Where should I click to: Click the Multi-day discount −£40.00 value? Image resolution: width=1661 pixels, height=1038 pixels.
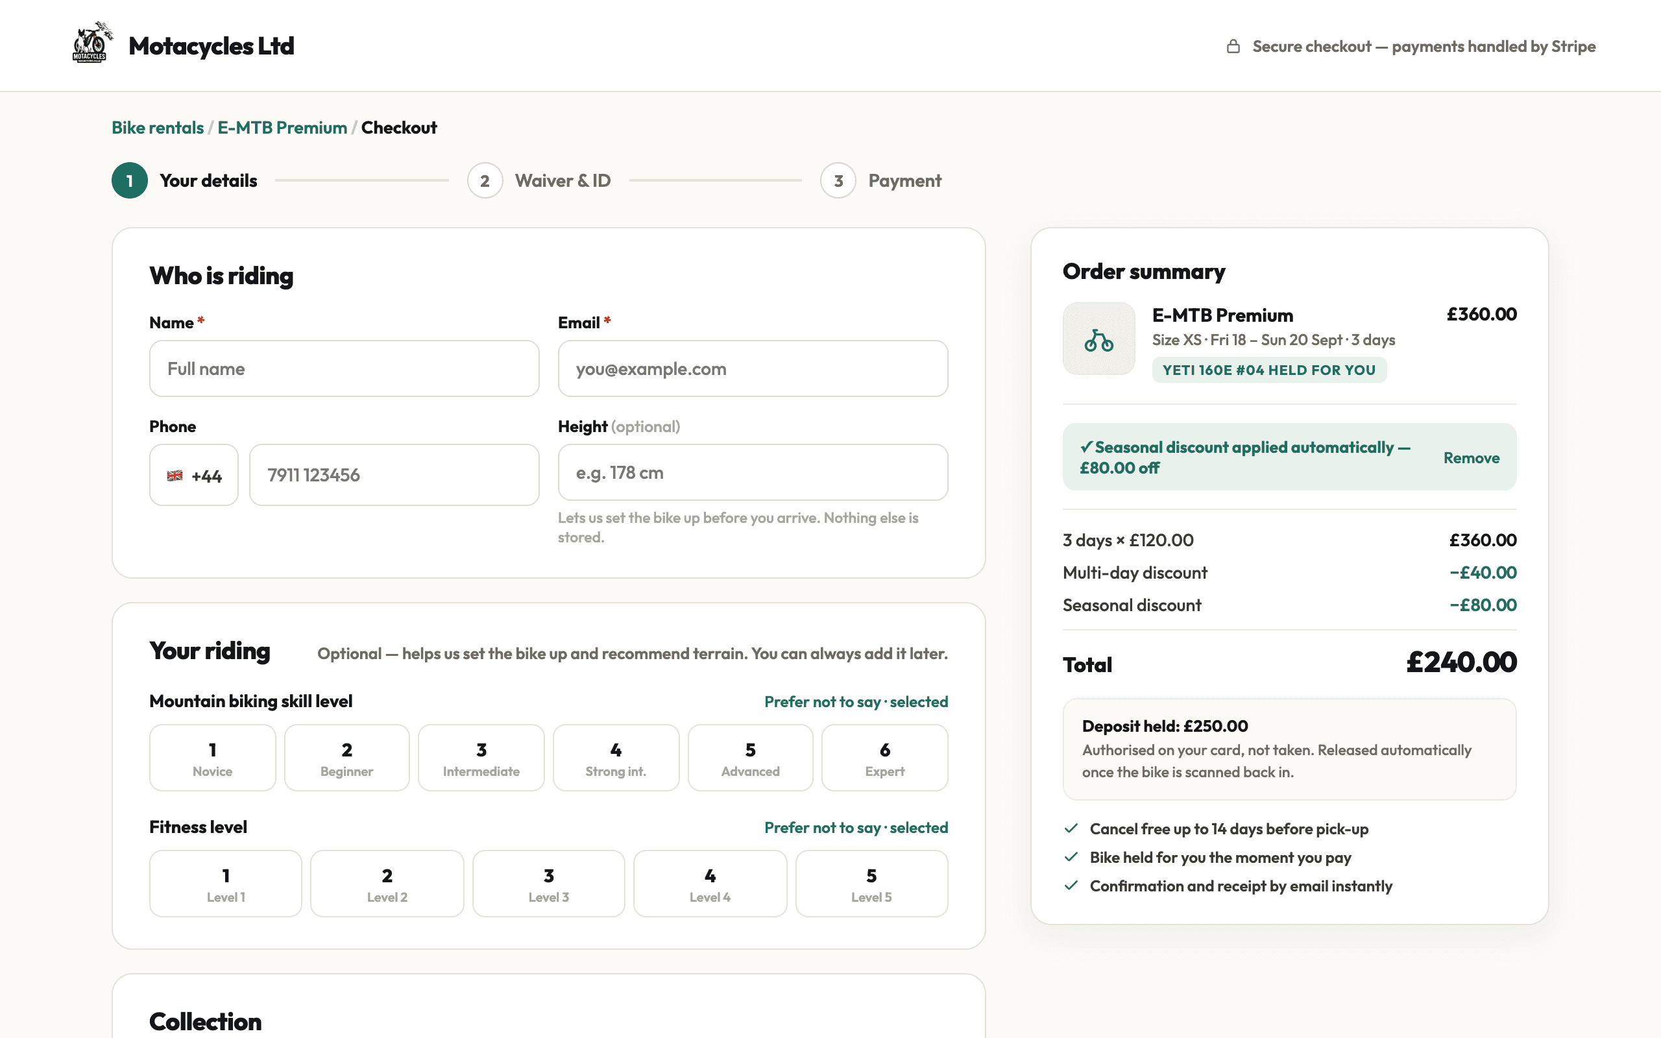click(x=1483, y=573)
